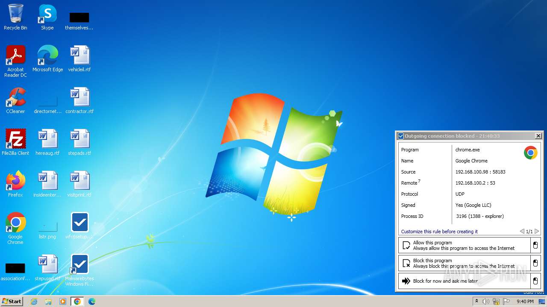This screenshot has height=307, width=547.
Task: Select the visitprint.rtf file
Action: pyautogui.click(x=79, y=184)
